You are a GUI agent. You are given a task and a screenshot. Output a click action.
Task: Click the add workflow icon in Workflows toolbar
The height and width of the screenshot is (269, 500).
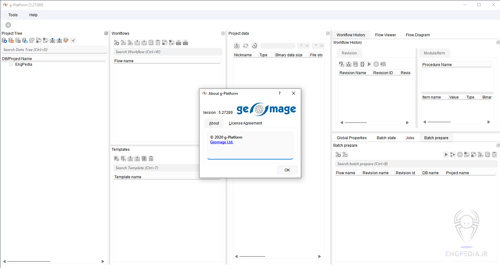tap(117, 43)
